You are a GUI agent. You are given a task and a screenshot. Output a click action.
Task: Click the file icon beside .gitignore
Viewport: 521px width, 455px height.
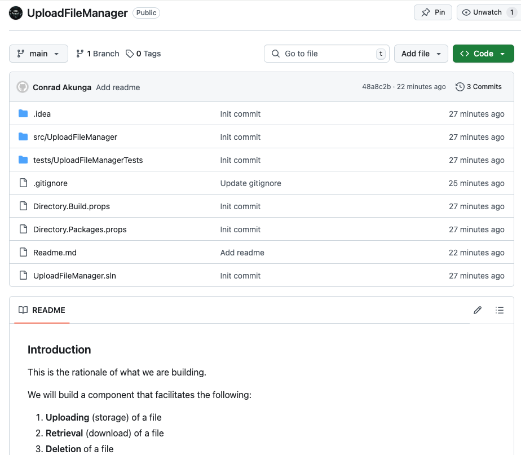pyautogui.click(x=23, y=183)
